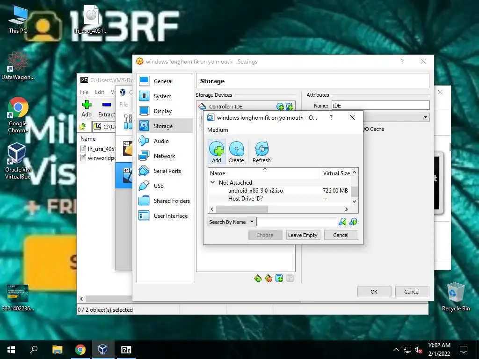Screen dimensions: 479x359
Task: Click the 7-Zip taskbar icon
Action: tap(126, 350)
